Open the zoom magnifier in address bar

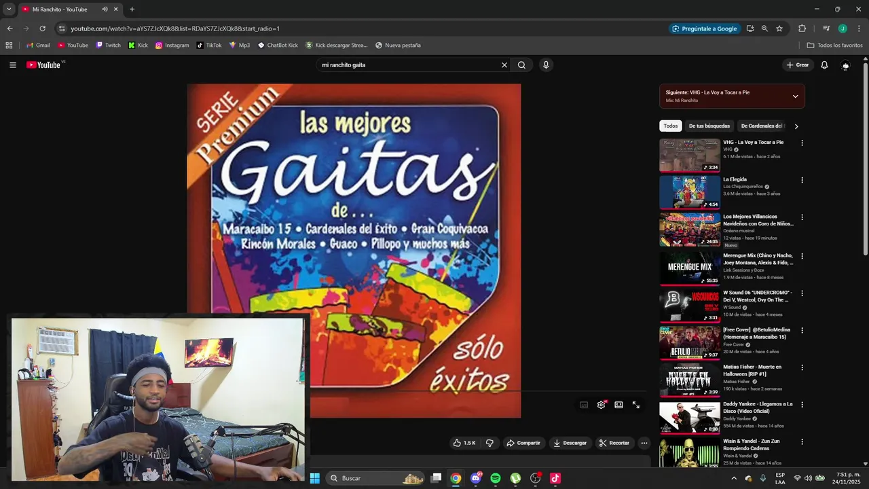point(764,29)
